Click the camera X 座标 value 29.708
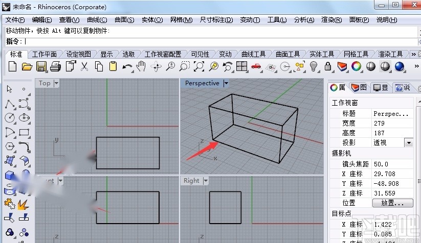This screenshot has width=421, height=243. 392,174
